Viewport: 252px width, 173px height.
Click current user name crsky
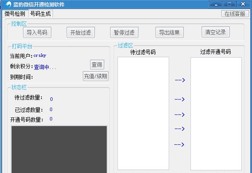click(40, 56)
